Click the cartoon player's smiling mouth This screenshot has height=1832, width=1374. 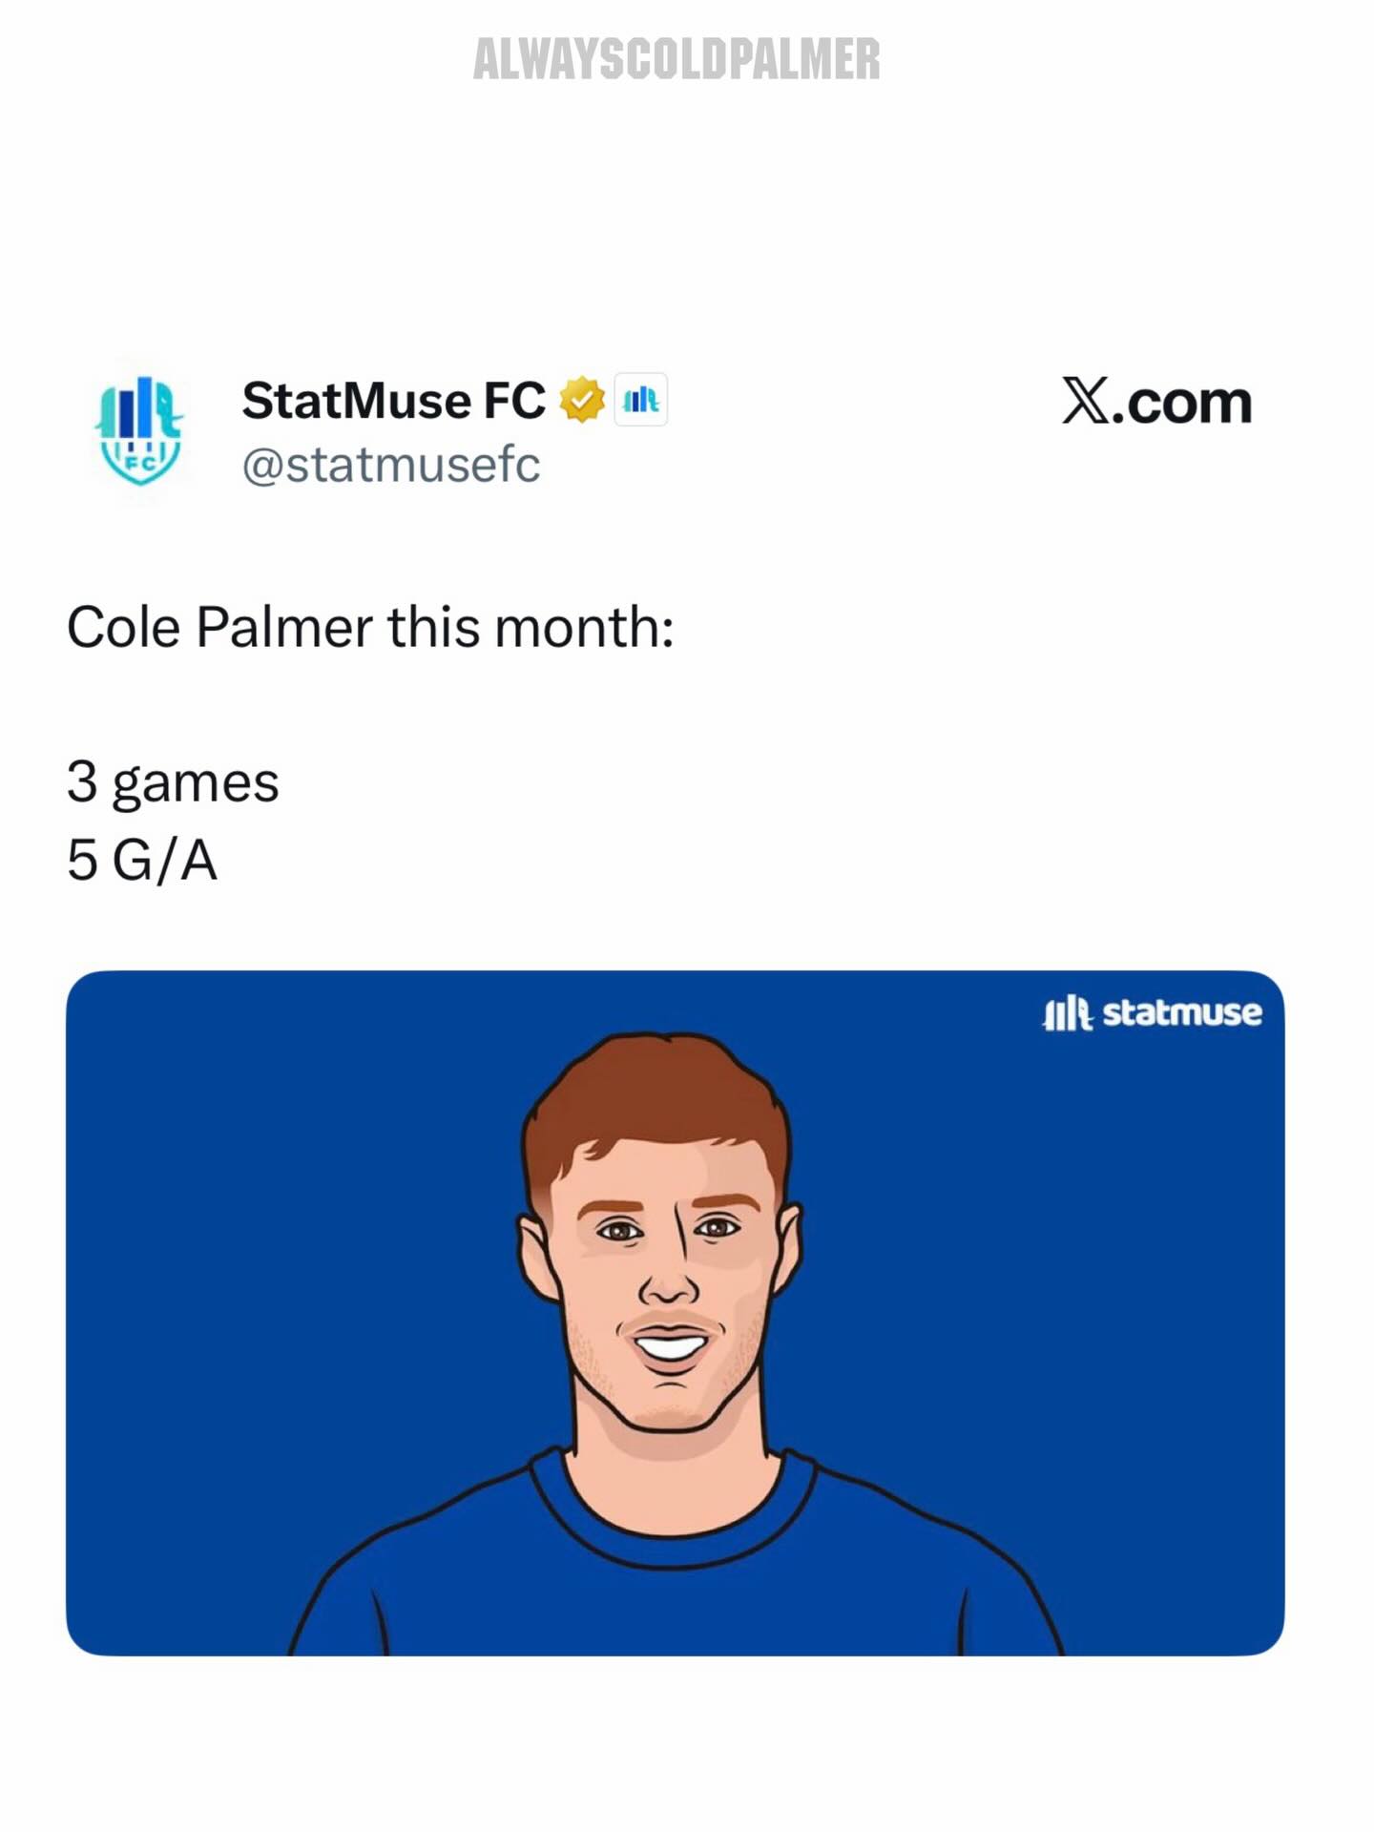click(x=670, y=1345)
